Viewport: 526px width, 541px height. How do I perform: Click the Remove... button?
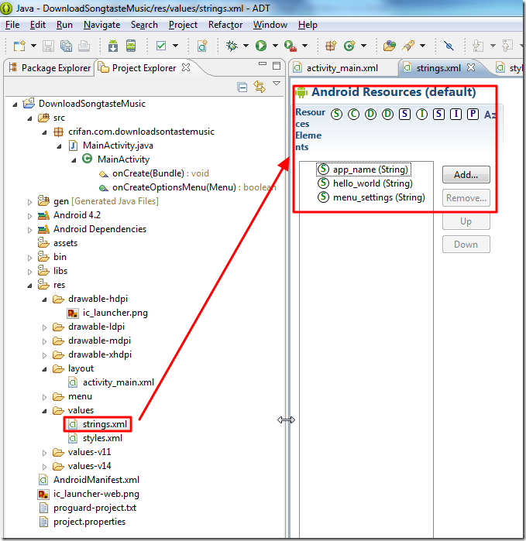click(466, 198)
